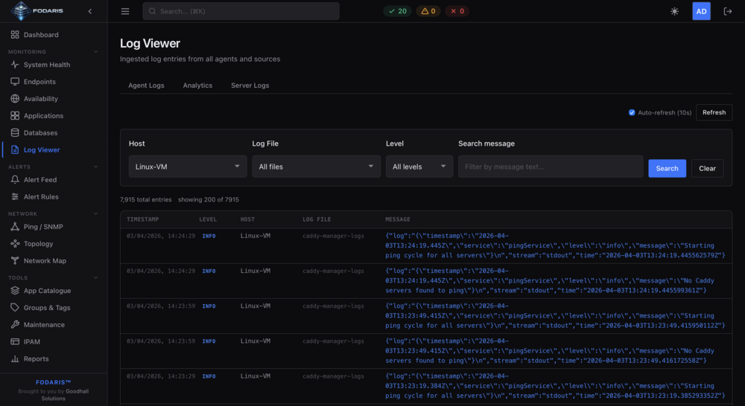Click the Ping / SNMP icon
Image resolution: width=745 pixels, height=406 pixels.
click(15, 227)
